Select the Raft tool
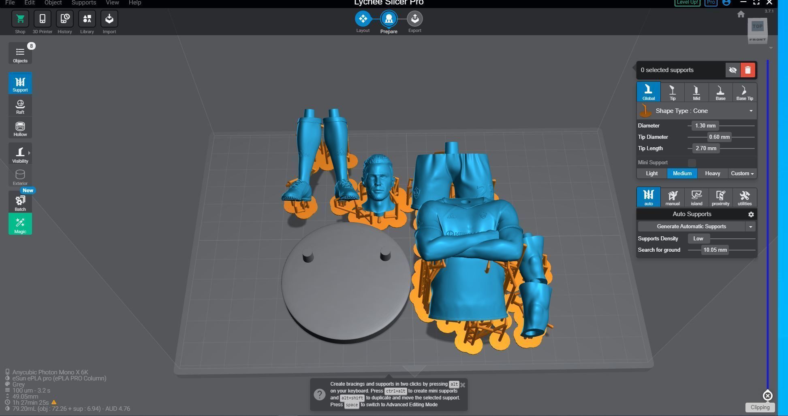This screenshot has width=788, height=416. tap(20, 106)
